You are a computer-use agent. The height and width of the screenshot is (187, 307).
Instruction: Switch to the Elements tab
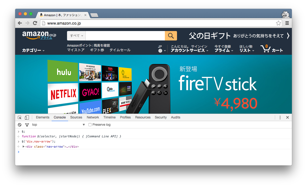click(42, 117)
